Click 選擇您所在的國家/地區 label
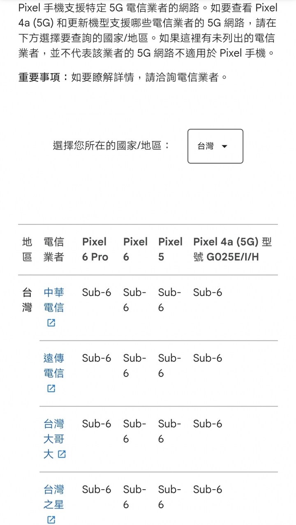This screenshot has width=296, height=525. click(x=111, y=146)
